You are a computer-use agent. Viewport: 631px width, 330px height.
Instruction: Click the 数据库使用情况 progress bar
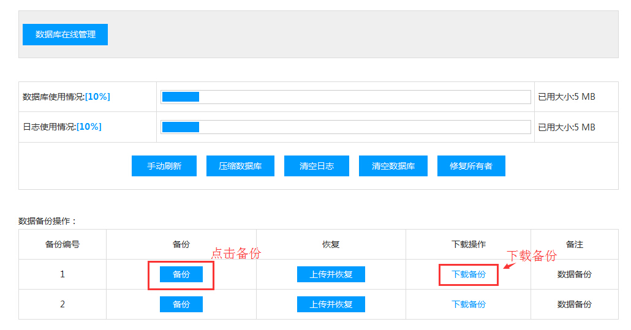346,97
